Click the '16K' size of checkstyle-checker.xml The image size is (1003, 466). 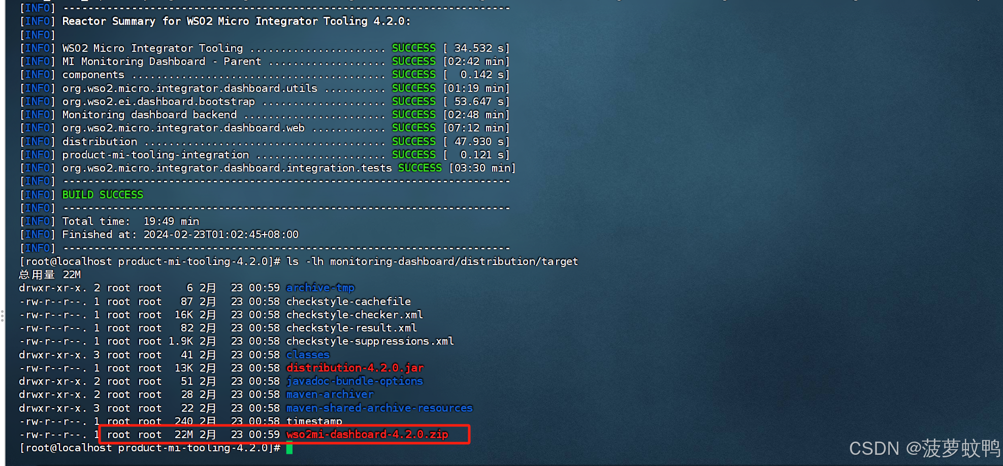pyautogui.click(x=184, y=315)
